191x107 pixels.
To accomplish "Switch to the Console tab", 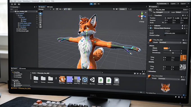I will (23, 68).
